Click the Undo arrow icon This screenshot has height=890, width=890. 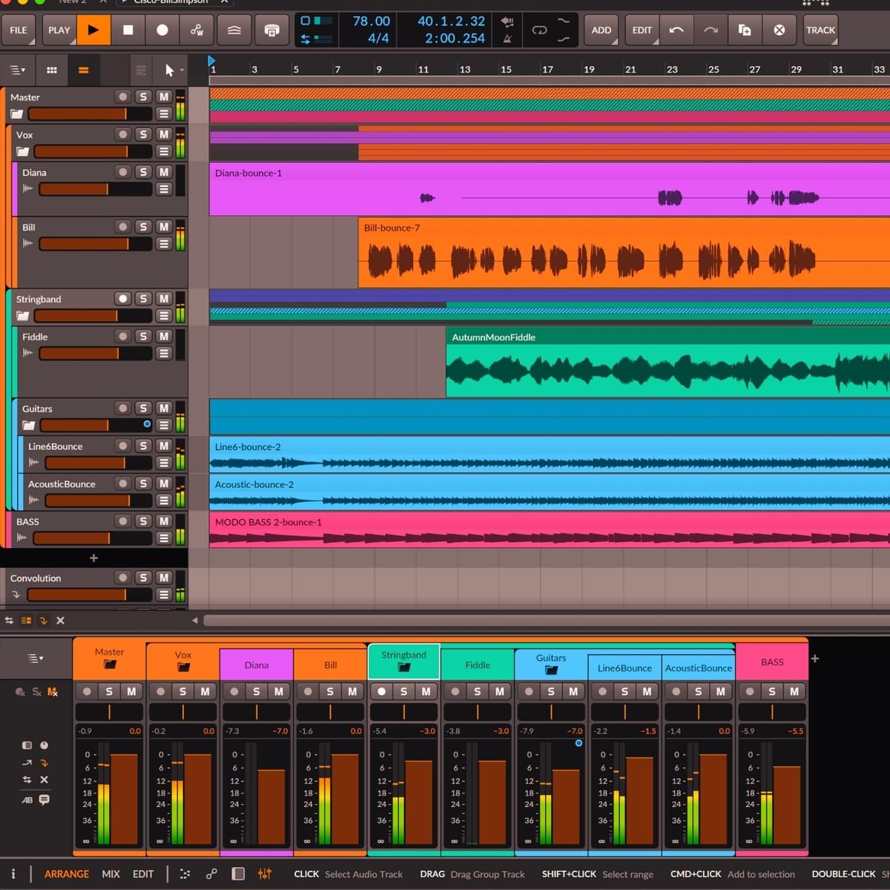click(x=676, y=30)
